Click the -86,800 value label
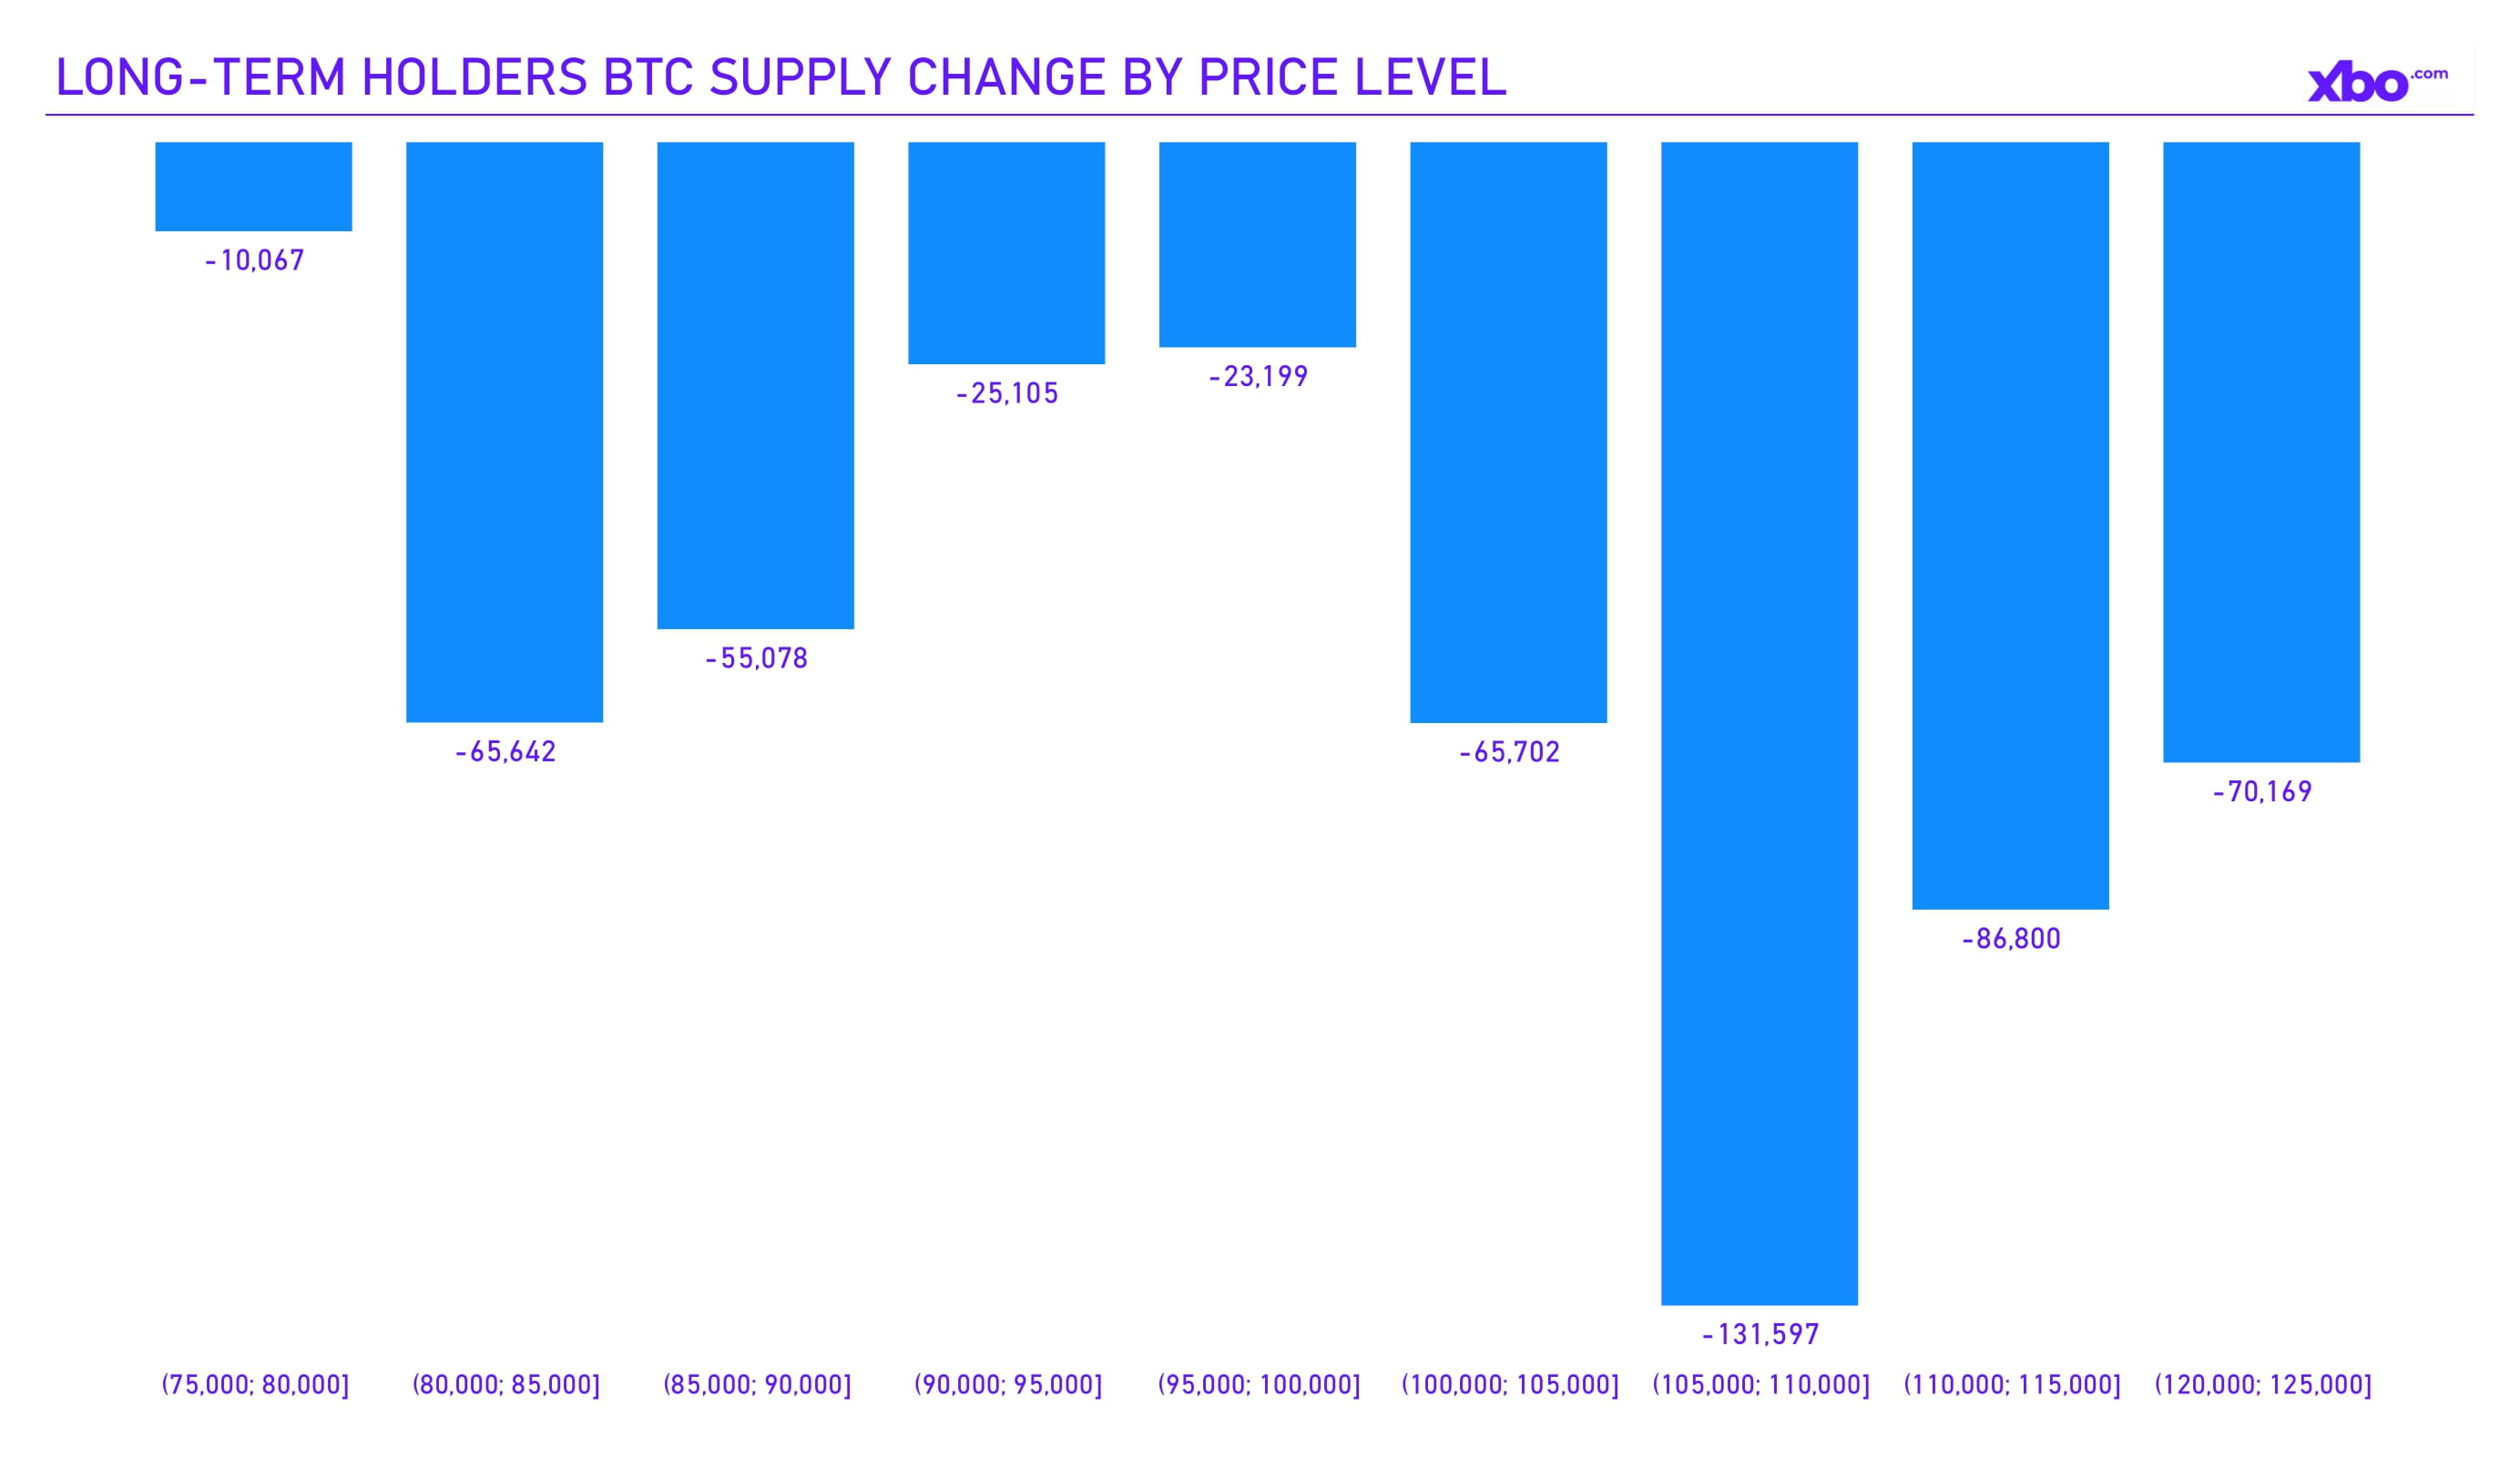This screenshot has height=1457, width=2520. 2011,939
